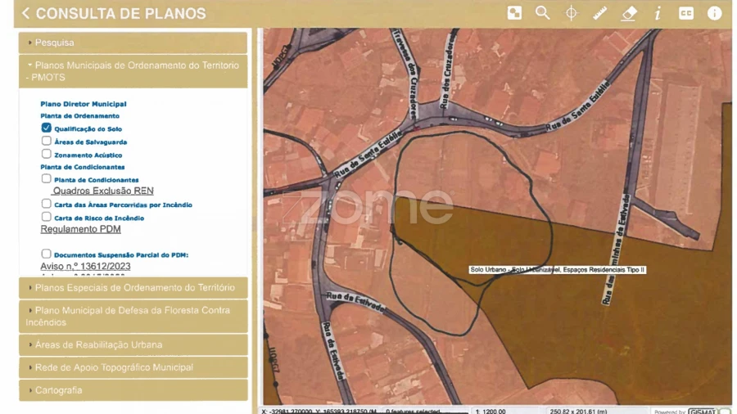Enable Áreas de Salvaguarda layer
737x414 pixels.
47,141
